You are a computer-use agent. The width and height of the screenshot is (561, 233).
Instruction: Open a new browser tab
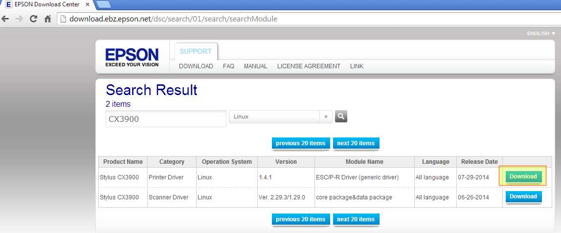pos(103,5)
